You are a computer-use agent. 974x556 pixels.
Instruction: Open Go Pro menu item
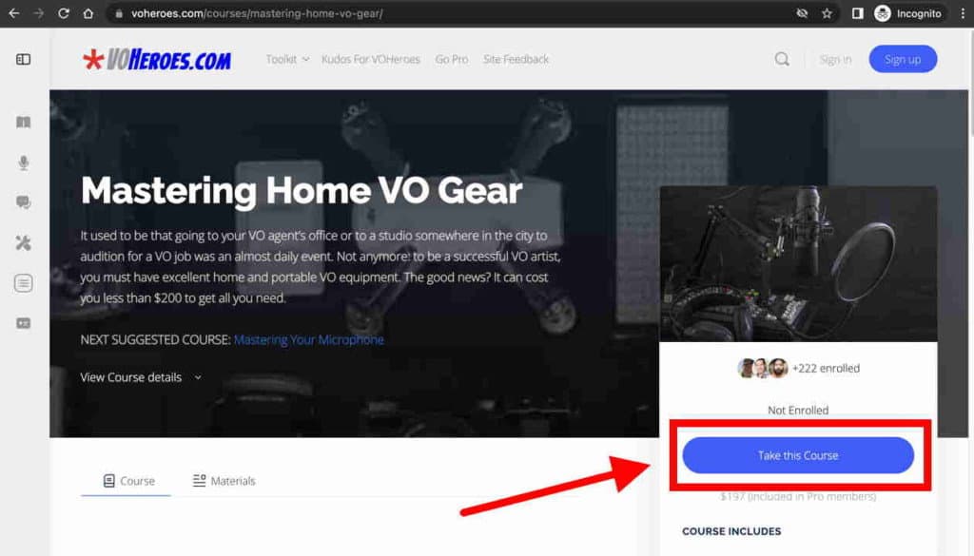(x=452, y=59)
